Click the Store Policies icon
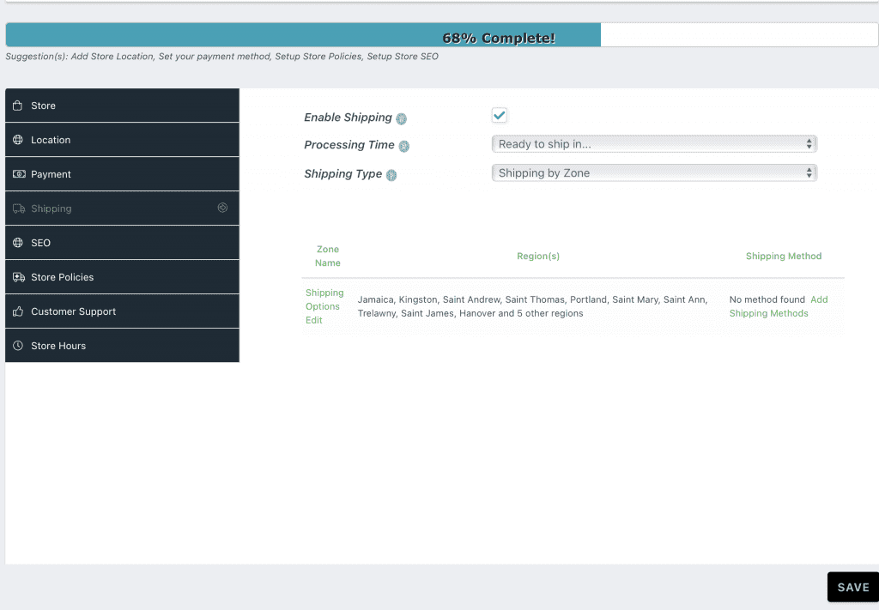This screenshot has height=610, width=879. [19, 277]
